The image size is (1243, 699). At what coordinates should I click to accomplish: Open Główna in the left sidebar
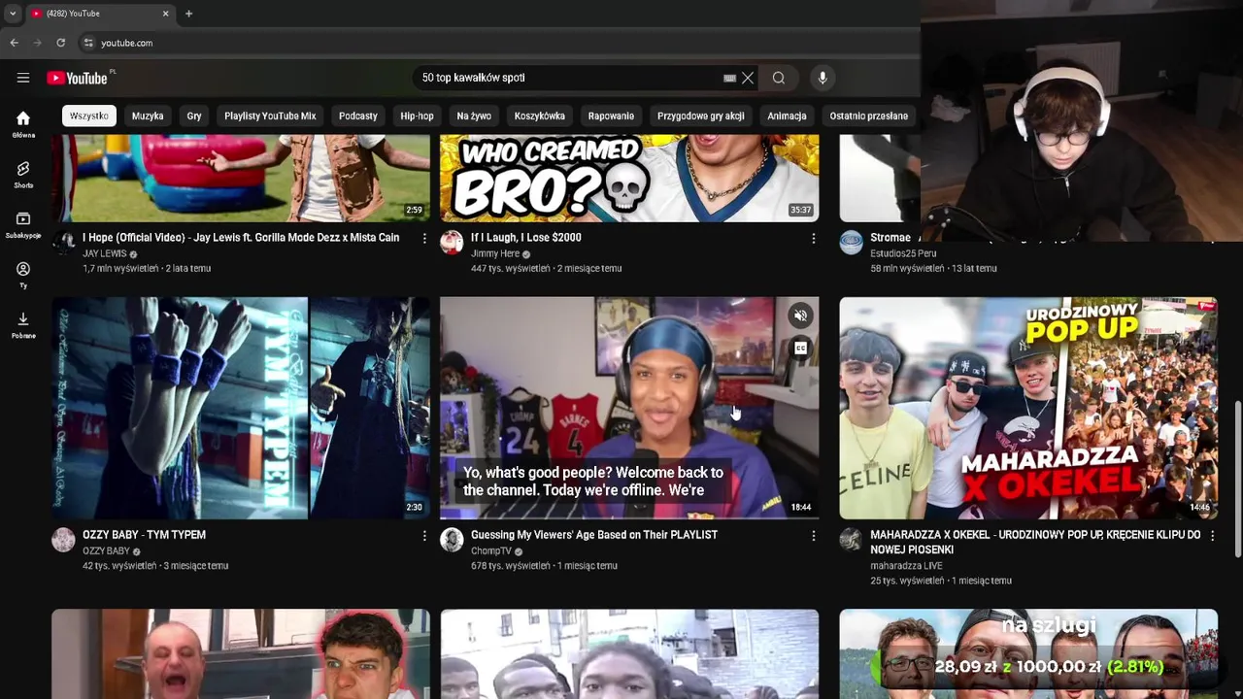tap(23, 124)
